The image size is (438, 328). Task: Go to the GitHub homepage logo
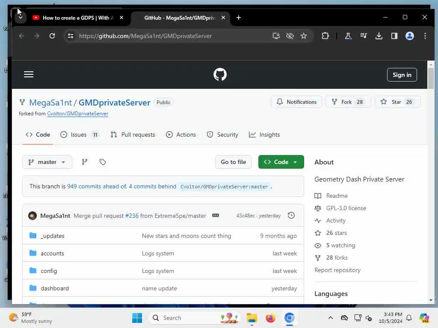pyautogui.click(x=220, y=74)
